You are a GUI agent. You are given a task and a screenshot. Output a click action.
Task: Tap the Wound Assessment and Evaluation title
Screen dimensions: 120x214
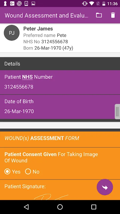pos(46,16)
